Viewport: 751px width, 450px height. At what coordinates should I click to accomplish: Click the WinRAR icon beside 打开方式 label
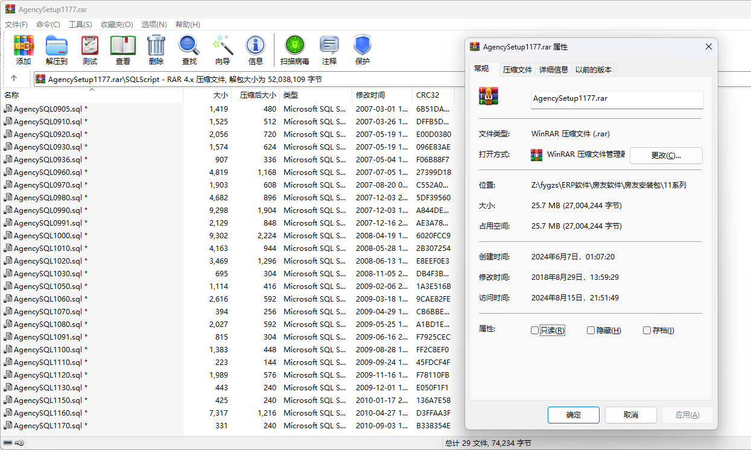536,154
